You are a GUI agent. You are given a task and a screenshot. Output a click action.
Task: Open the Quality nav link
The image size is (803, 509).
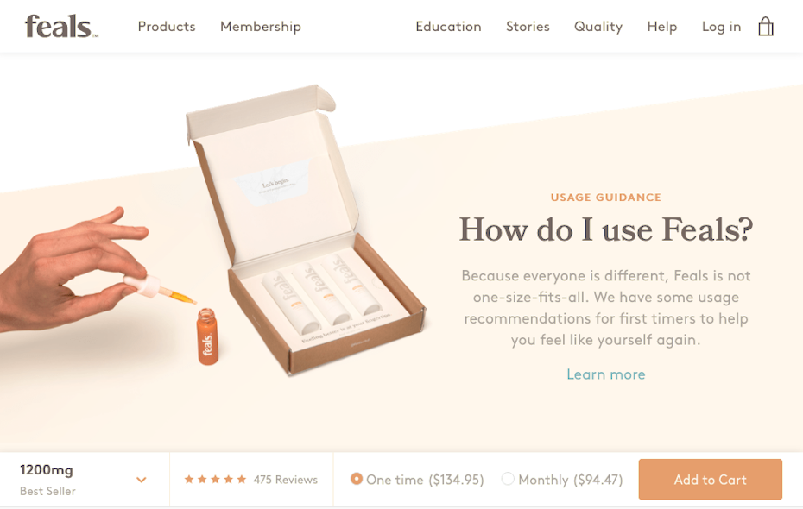tap(598, 27)
